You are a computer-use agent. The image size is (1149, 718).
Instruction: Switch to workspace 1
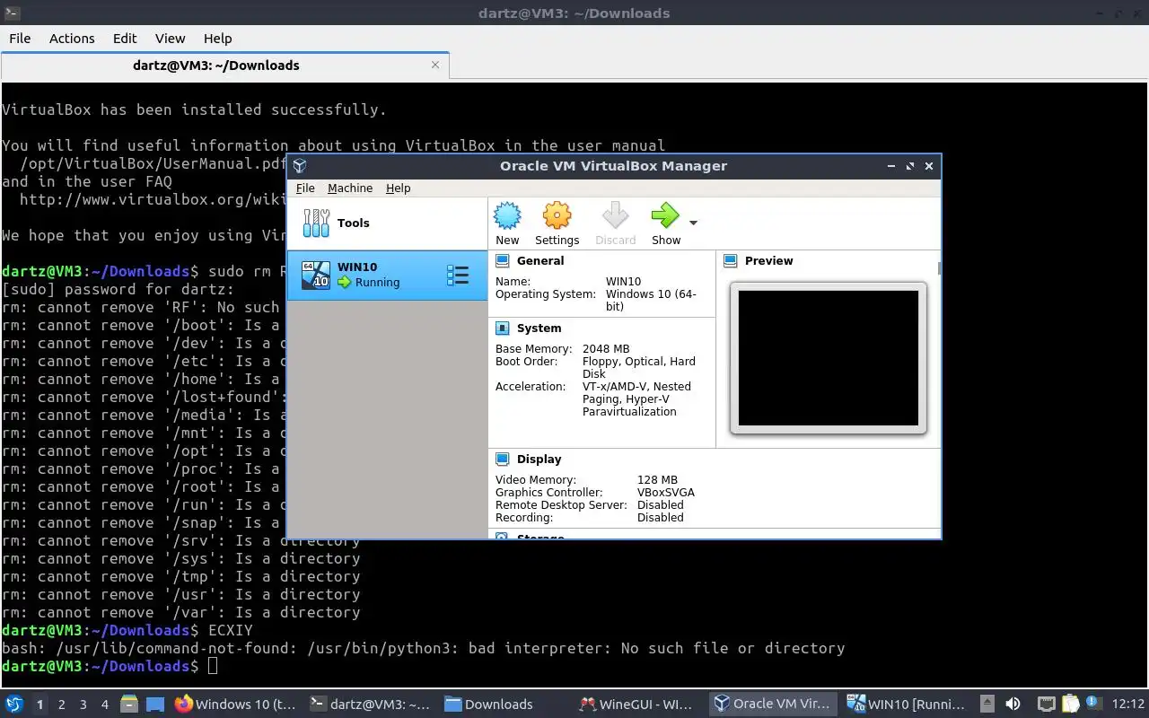point(39,705)
